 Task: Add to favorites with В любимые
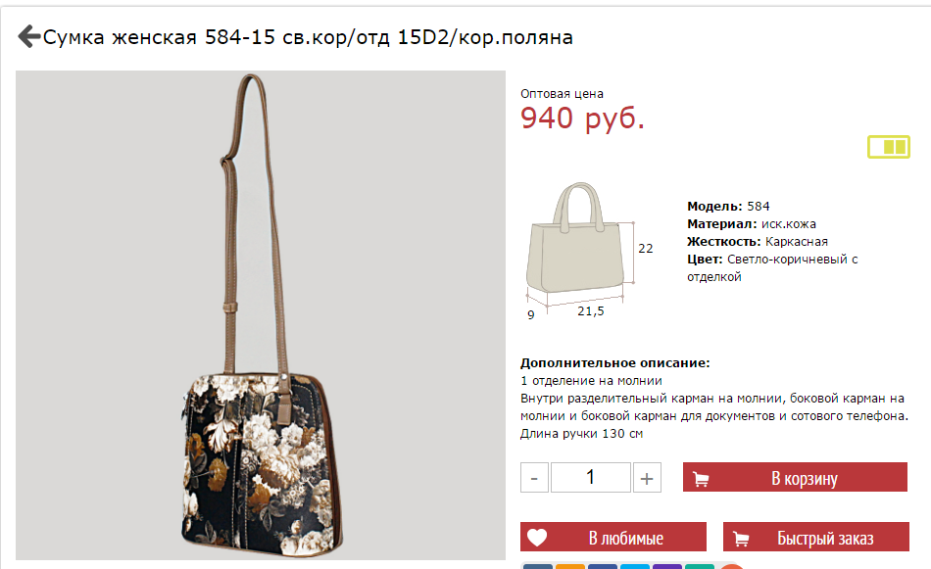[613, 537]
